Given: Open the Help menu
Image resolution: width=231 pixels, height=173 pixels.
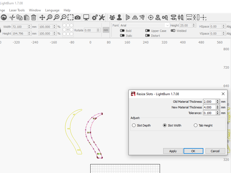Looking at the screenshot, I should tap(67, 10).
